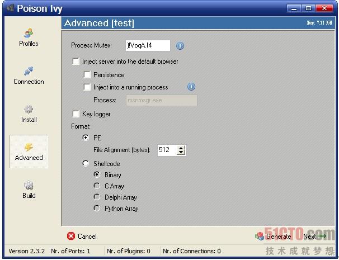Click the Advanced [test] header title
This screenshot has width=339, height=260.
point(99,23)
